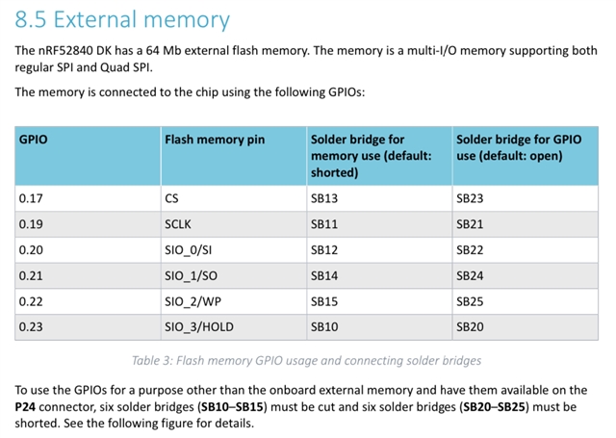Screen dimensions: 616x438
Task: Click the 0.23 GPIO cell
Action: coord(88,327)
